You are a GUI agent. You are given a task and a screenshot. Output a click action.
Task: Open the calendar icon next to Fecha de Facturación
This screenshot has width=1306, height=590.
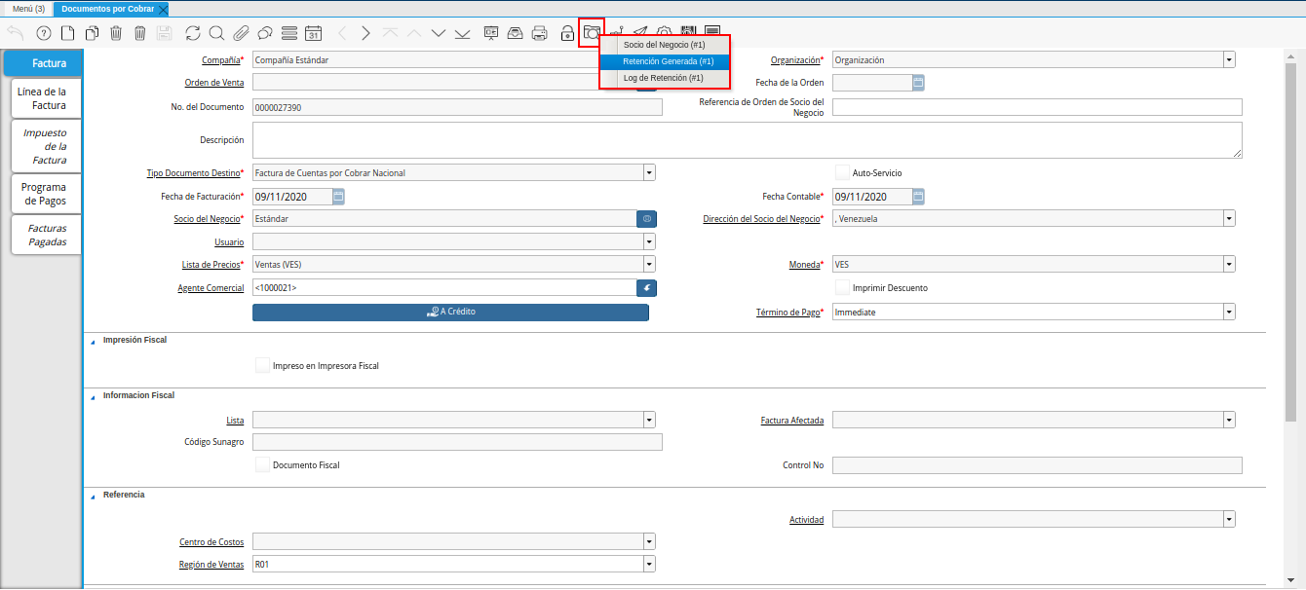(x=338, y=197)
